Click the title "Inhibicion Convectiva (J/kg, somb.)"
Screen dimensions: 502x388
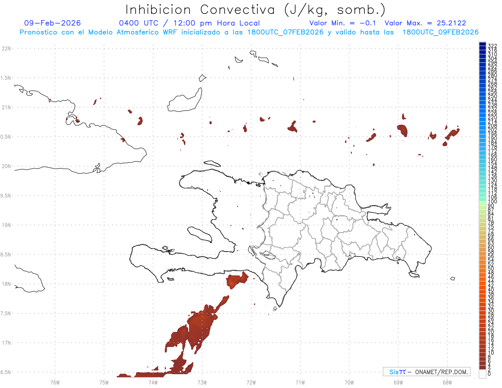point(256,10)
